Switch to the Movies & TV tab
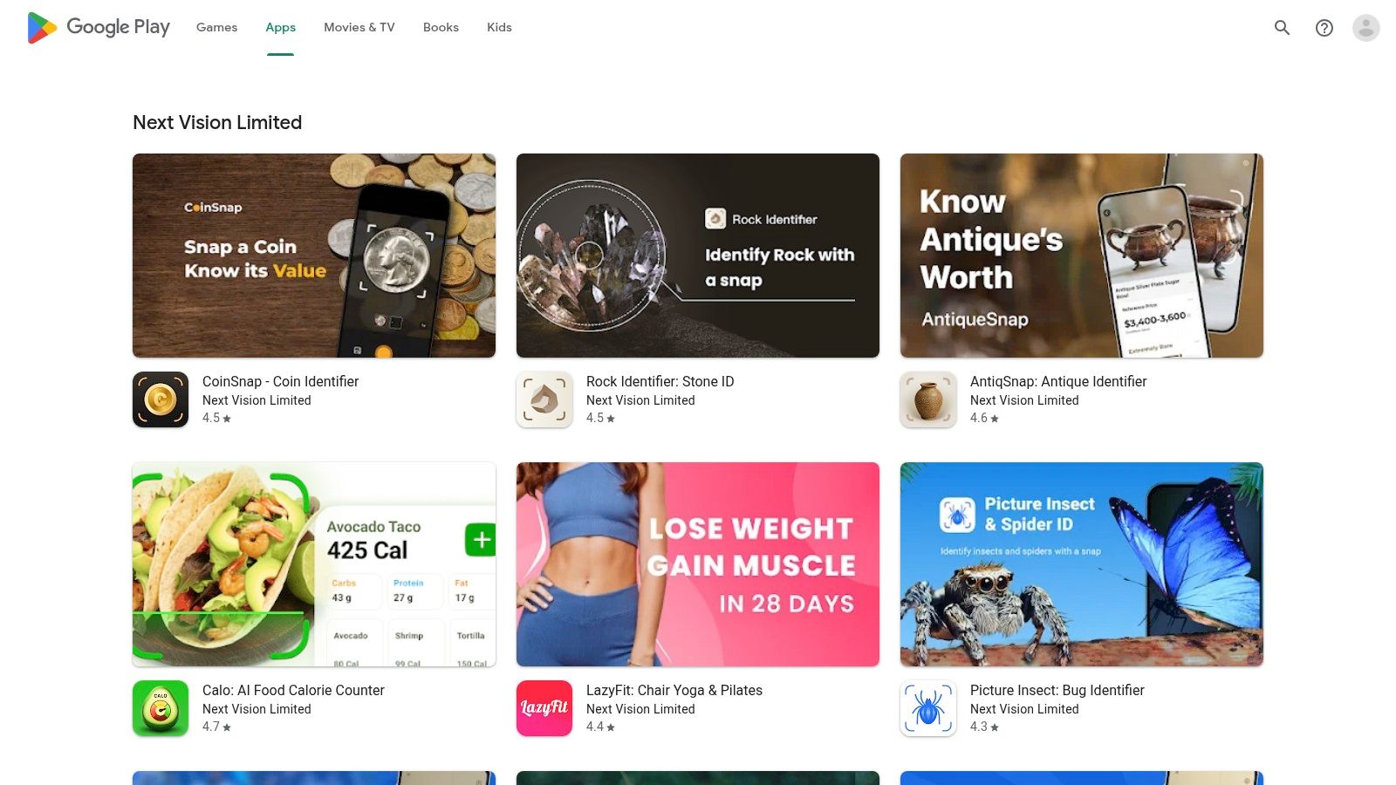 (359, 28)
